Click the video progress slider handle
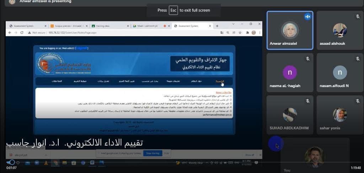 [x=12, y=162]
